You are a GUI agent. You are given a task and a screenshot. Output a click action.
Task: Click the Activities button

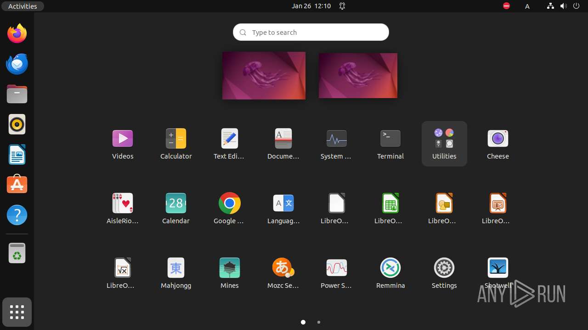pos(23,6)
